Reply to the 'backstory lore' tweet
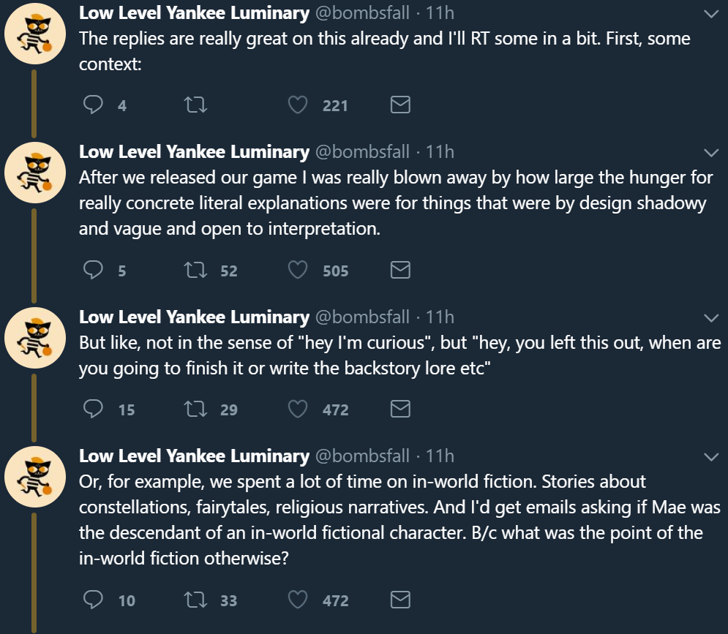728x634 pixels. 93,410
